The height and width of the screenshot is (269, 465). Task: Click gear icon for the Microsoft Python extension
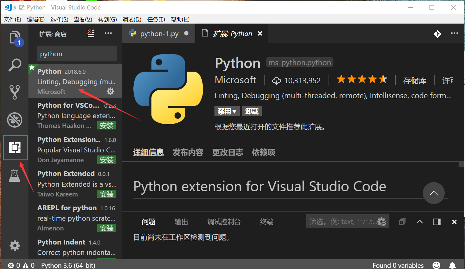click(x=110, y=91)
